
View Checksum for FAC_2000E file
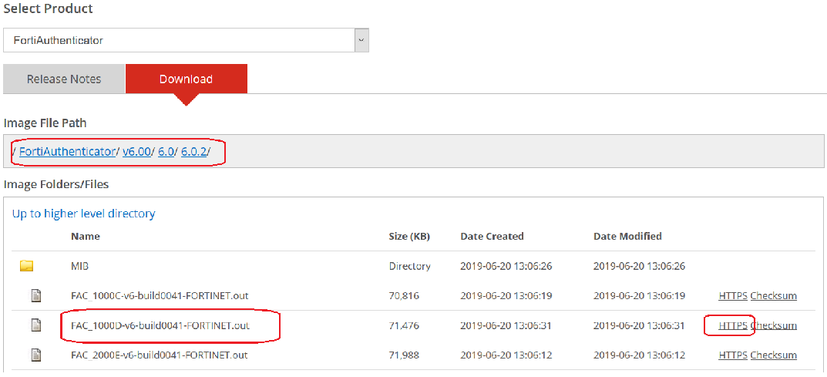point(773,355)
